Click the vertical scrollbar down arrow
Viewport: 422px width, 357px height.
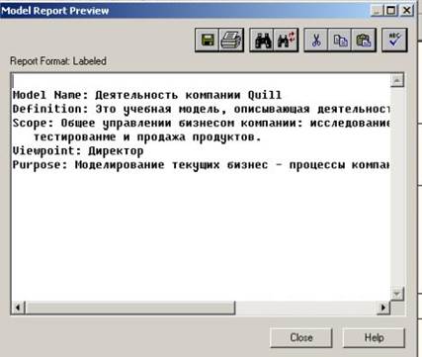[397, 294]
